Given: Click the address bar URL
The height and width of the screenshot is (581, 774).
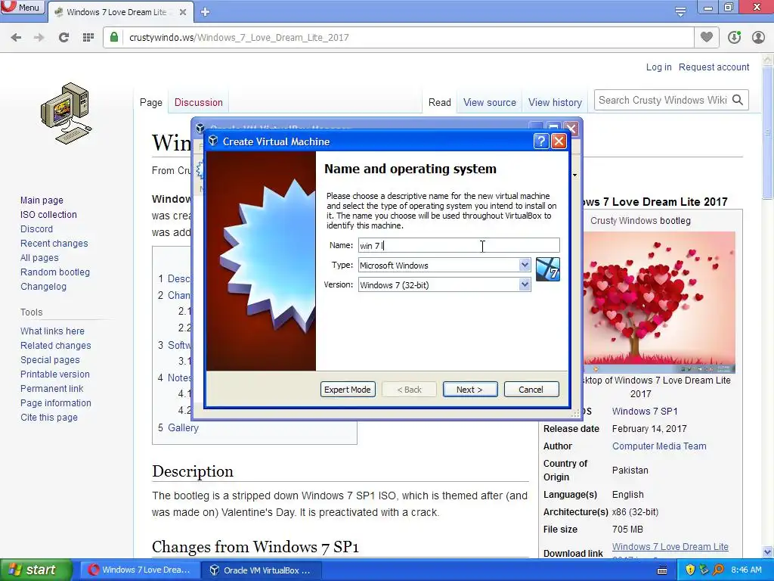Looking at the screenshot, I should [x=239, y=38].
